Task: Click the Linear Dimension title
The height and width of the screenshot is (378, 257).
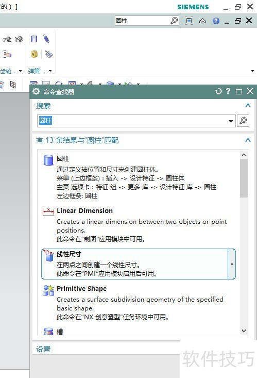Action: click(85, 211)
